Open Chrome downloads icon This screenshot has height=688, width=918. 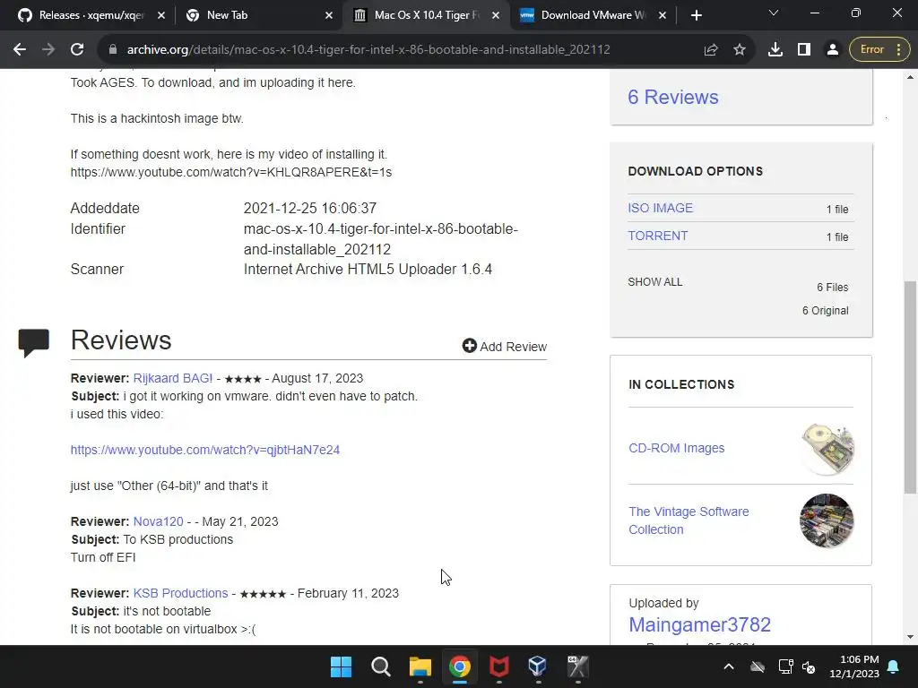[775, 50]
